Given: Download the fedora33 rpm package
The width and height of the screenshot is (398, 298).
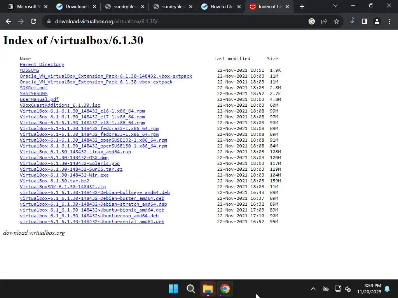Looking at the screenshot, I should pyautogui.click(x=89, y=134).
